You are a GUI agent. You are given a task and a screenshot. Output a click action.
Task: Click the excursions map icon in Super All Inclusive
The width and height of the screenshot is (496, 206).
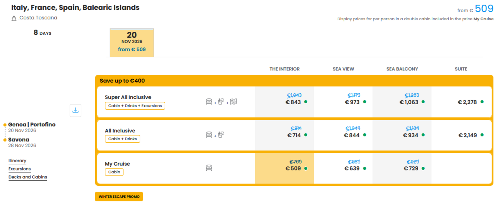tap(233, 102)
